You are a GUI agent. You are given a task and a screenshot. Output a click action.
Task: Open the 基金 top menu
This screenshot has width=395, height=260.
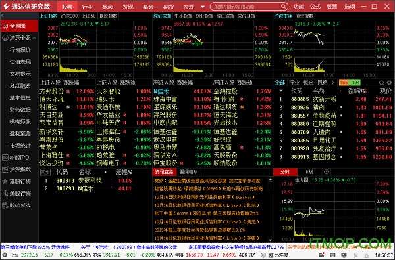pos(148,7)
